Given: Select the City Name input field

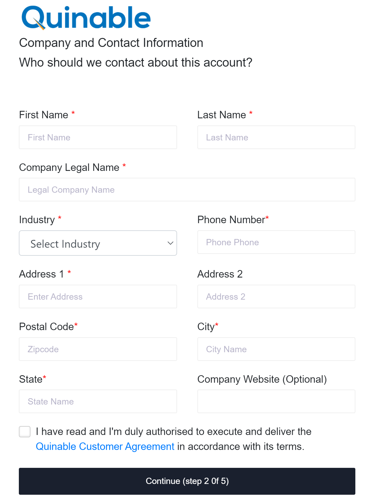Looking at the screenshot, I should point(276,349).
